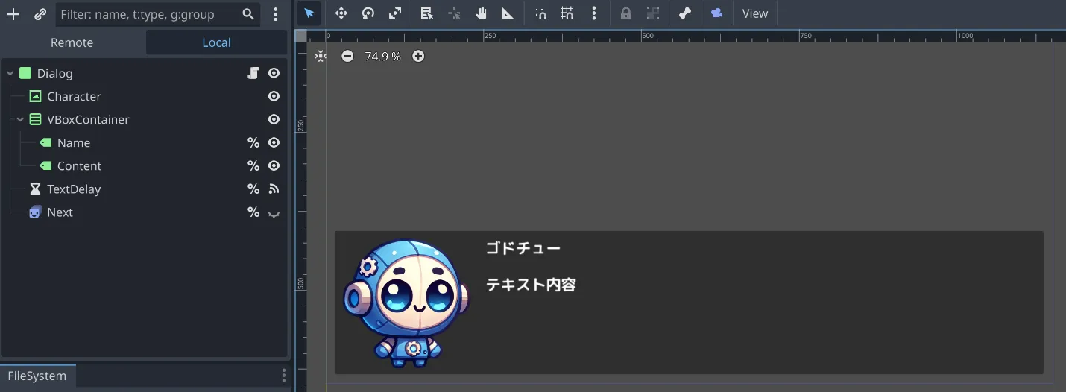Open the snapping options three-dot menu
Screen dimensions: 1066x392
[594, 13]
